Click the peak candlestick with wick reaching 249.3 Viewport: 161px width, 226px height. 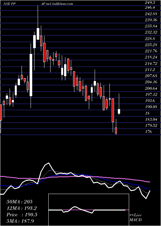coord(38,34)
